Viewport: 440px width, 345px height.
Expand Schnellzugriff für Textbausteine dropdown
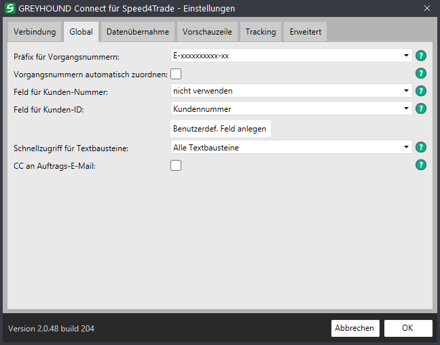click(x=291, y=147)
